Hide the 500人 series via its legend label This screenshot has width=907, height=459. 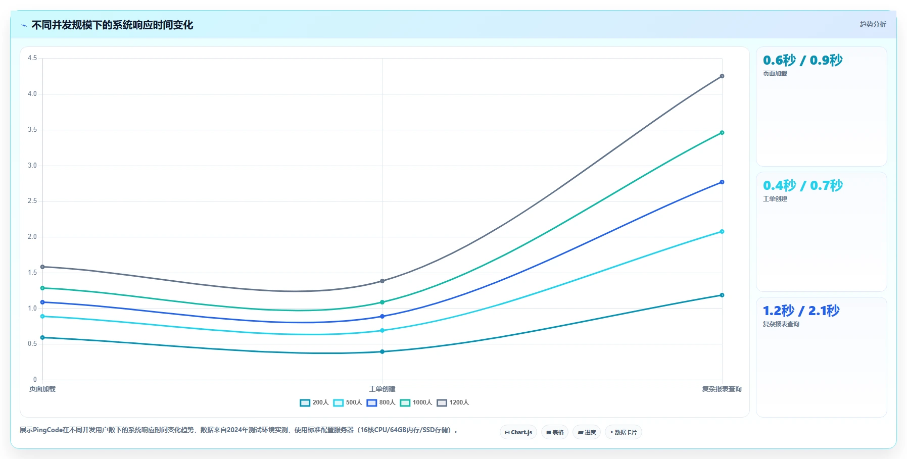354,402
